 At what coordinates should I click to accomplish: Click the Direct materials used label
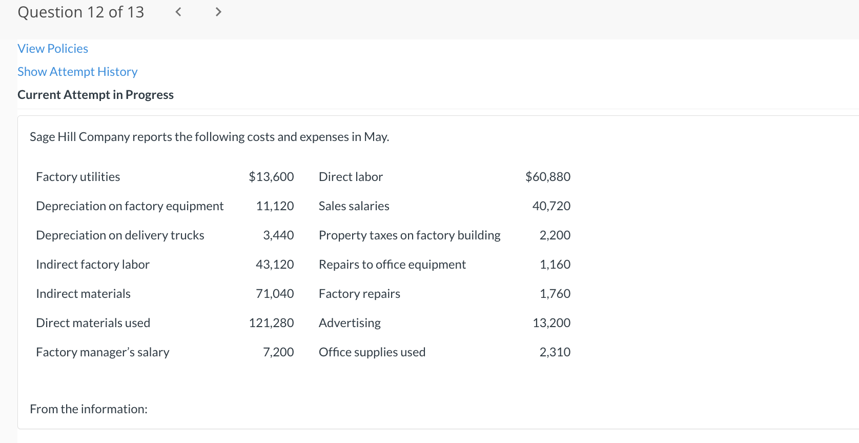93,323
